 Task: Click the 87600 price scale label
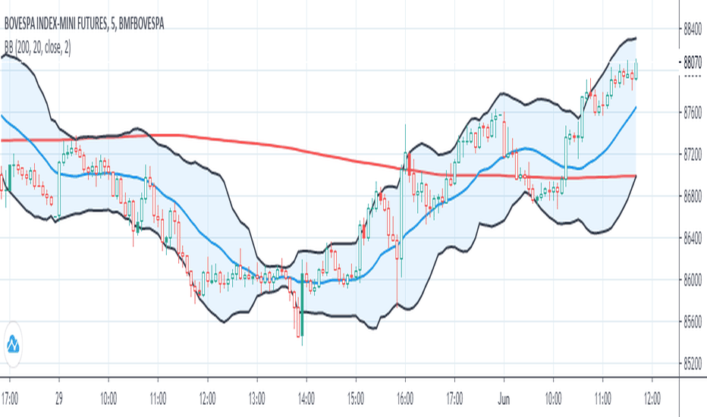[693, 111]
